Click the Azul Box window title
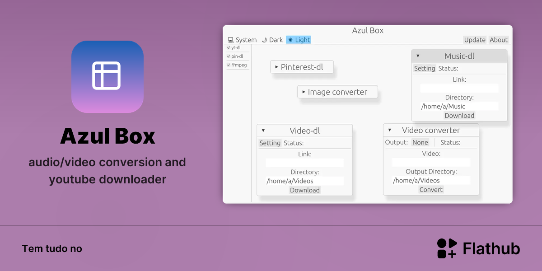The width and height of the screenshot is (542, 271). 368,31
